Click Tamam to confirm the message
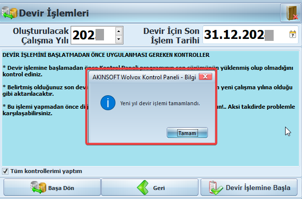Image resolution: width=302 pixels, height=199 pixels. 187,133
